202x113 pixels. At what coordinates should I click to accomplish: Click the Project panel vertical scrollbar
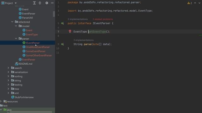[54, 14]
